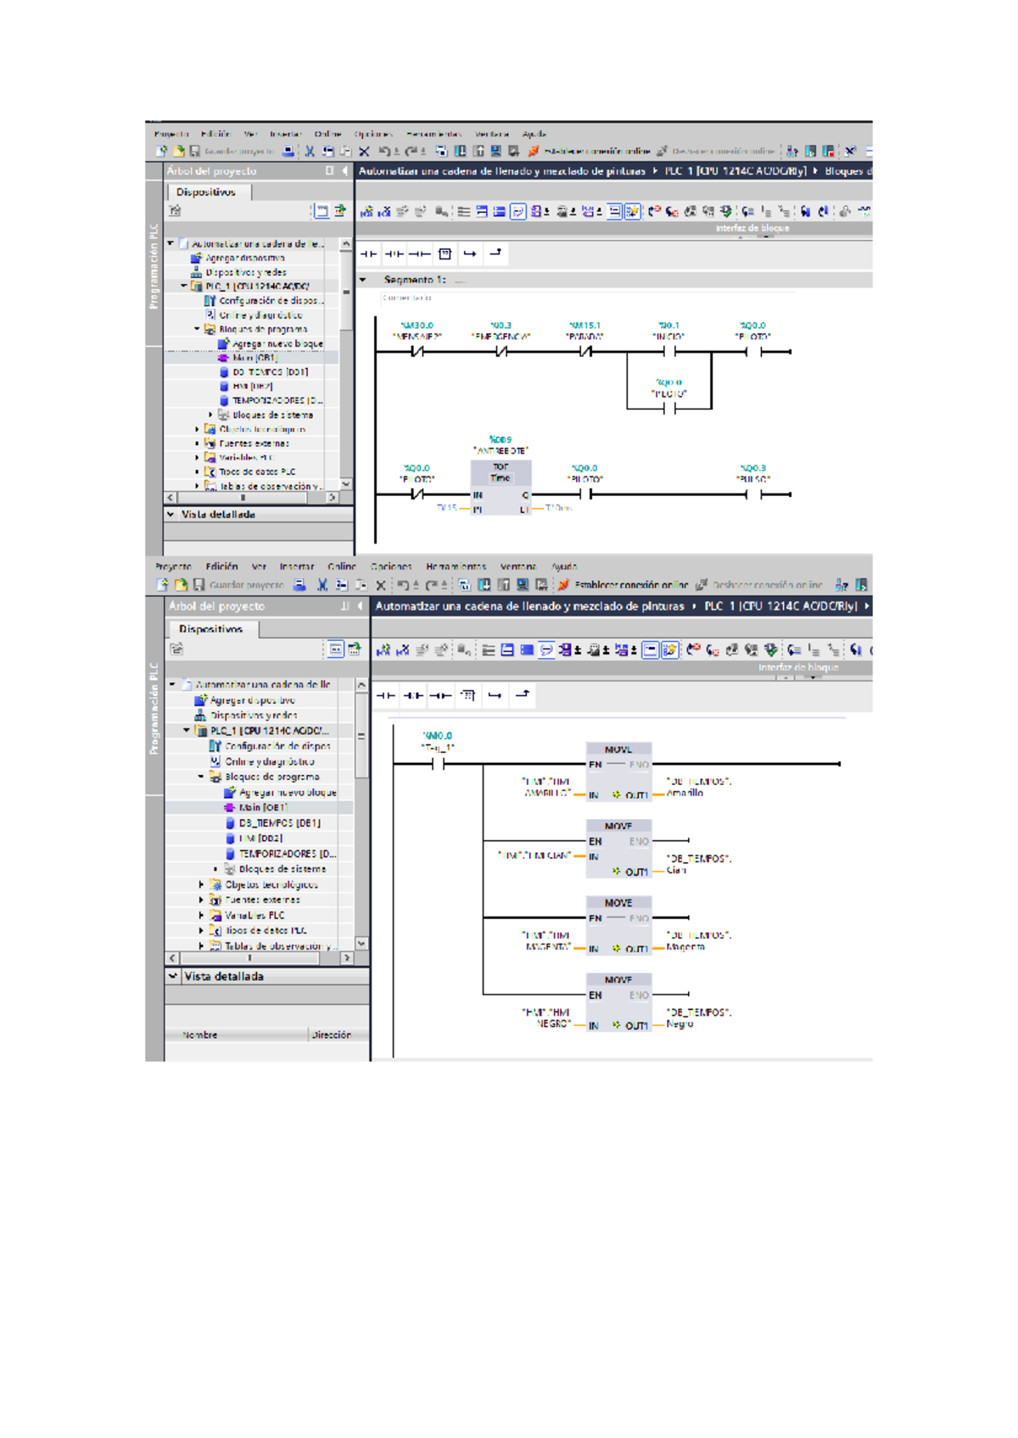Open the Dispositivos tab in the top screenshot
This screenshot has height=1438, width=1018.
(x=205, y=192)
